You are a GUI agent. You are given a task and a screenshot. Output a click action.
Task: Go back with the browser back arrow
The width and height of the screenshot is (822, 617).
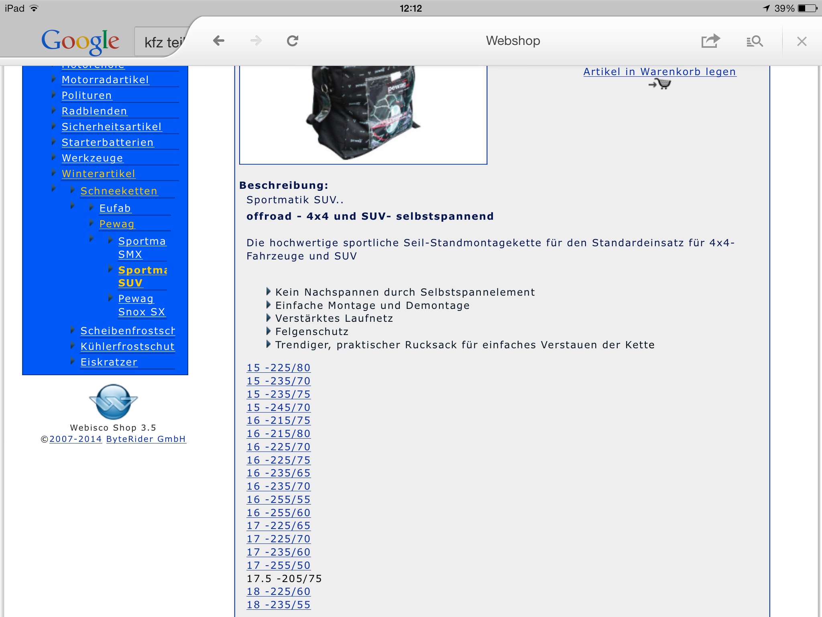[219, 41]
